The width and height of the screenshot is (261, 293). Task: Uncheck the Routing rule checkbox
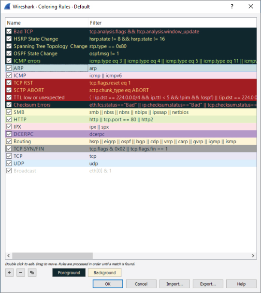(x=9, y=141)
